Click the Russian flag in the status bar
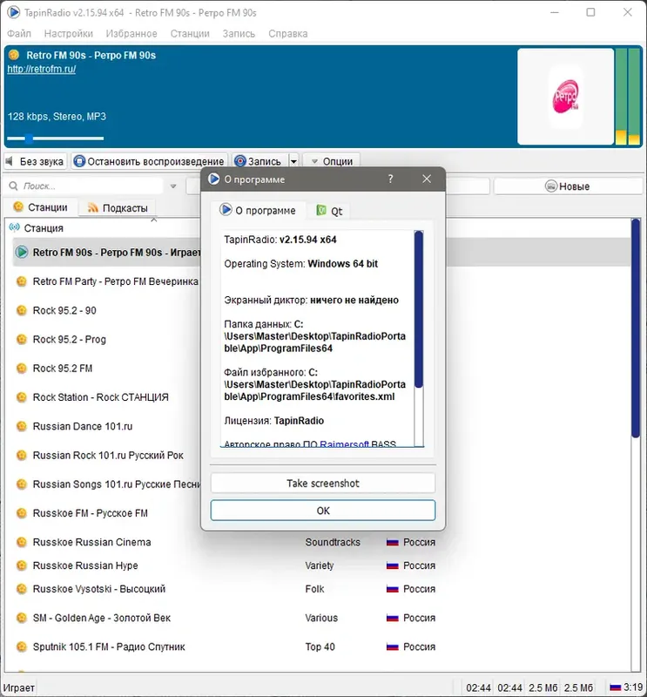 [615, 687]
